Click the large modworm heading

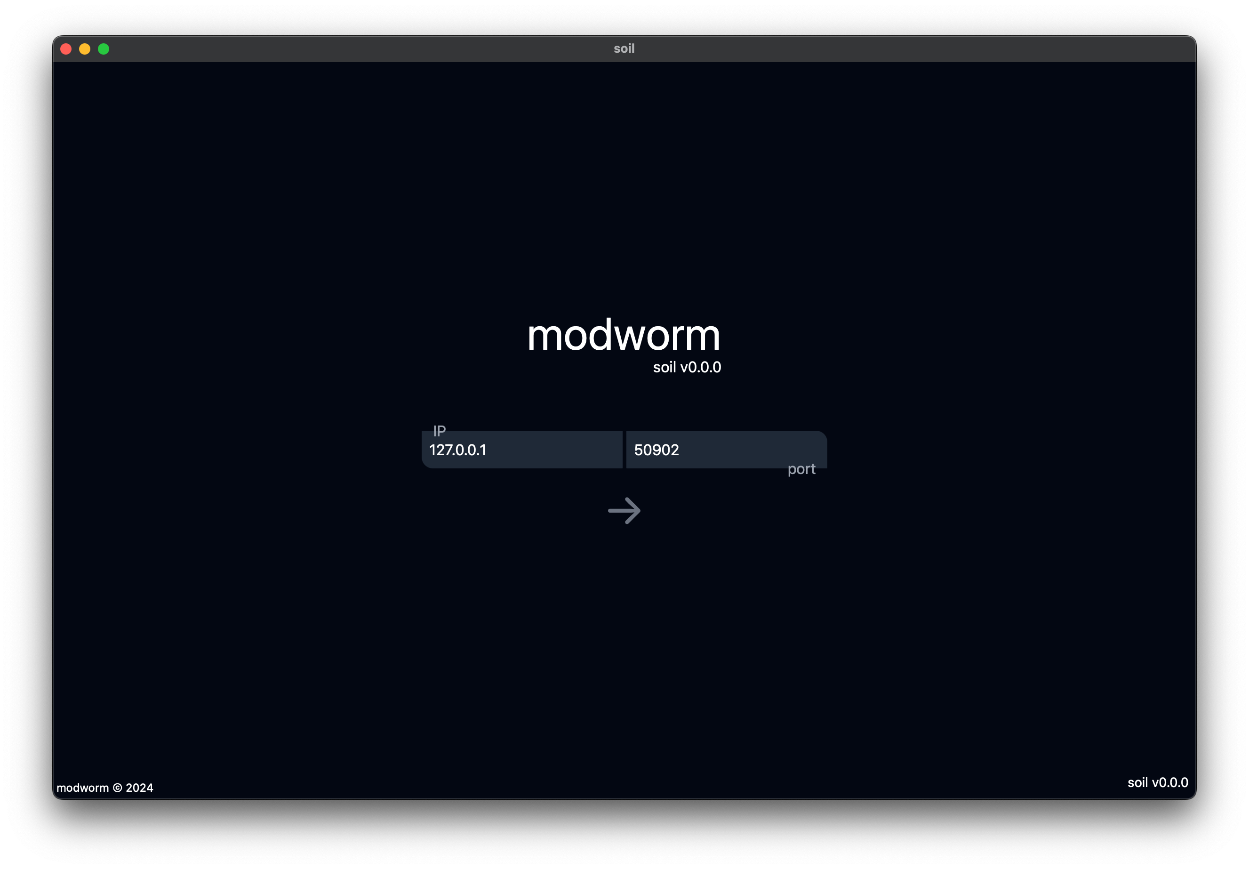pos(624,335)
